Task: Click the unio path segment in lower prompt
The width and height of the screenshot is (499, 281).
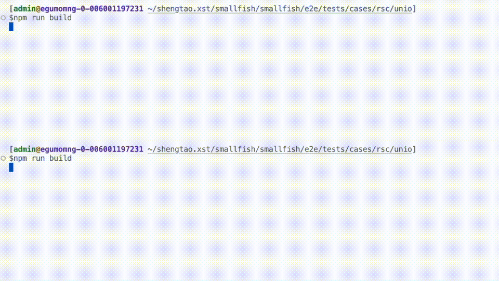Action: tap(403, 149)
